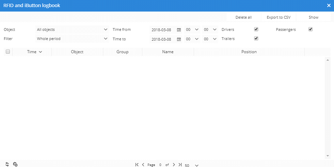Toggle the Passengers checkbox

pyautogui.click(x=310, y=29)
